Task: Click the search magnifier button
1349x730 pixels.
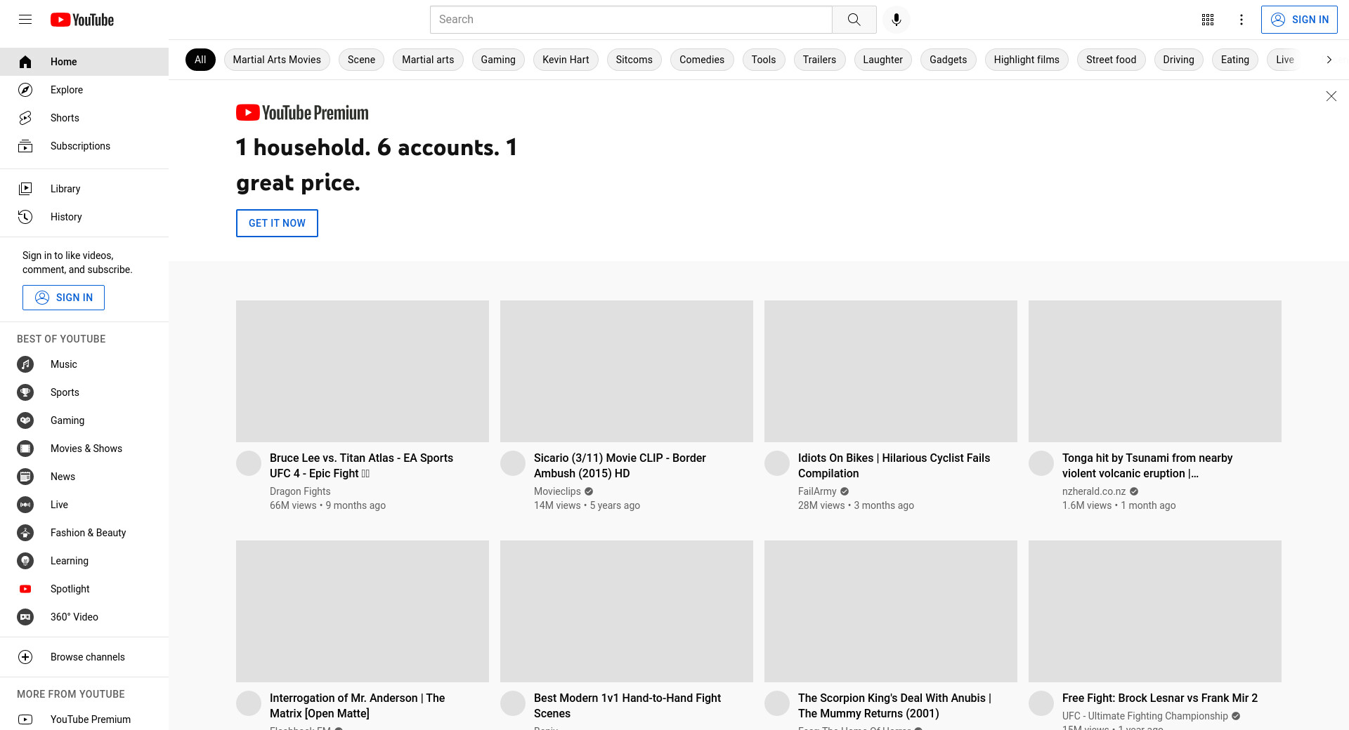Action: click(x=854, y=20)
